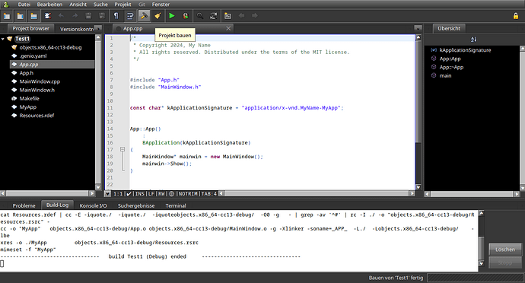Toggle the bottom output pane icon

33,16
